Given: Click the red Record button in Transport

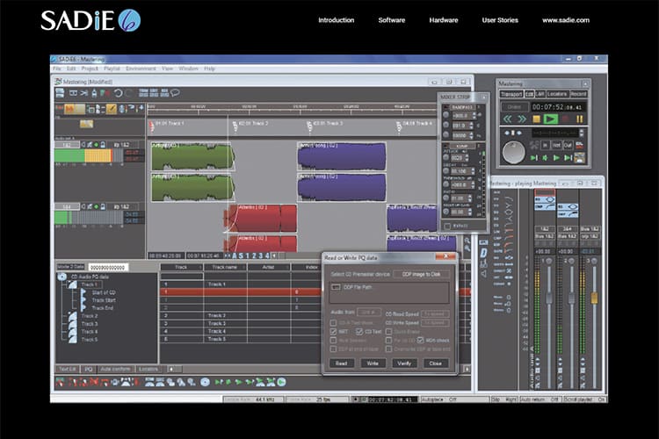Looking at the screenshot, I should 566,119.
